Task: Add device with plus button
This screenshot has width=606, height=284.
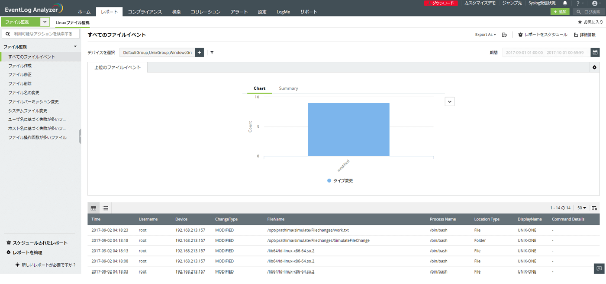Action: pyautogui.click(x=199, y=53)
